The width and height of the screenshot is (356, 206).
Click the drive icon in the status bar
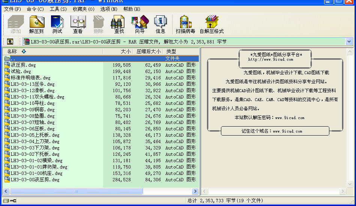tap(6, 200)
